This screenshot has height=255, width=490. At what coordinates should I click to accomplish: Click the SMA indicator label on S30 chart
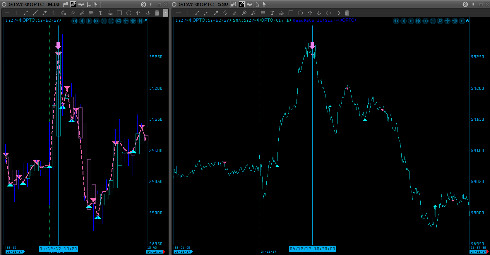click(262, 20)
